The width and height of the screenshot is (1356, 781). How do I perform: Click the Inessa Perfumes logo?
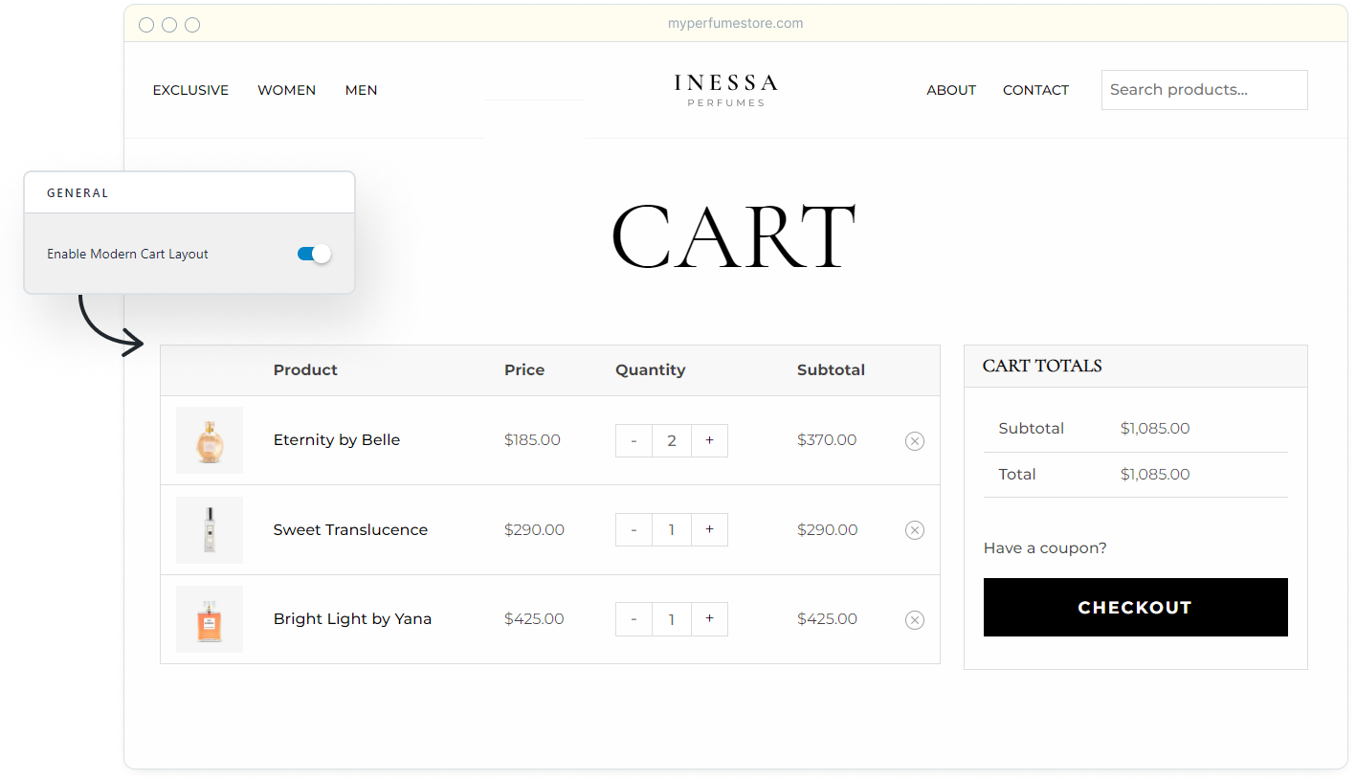point(726,90)
